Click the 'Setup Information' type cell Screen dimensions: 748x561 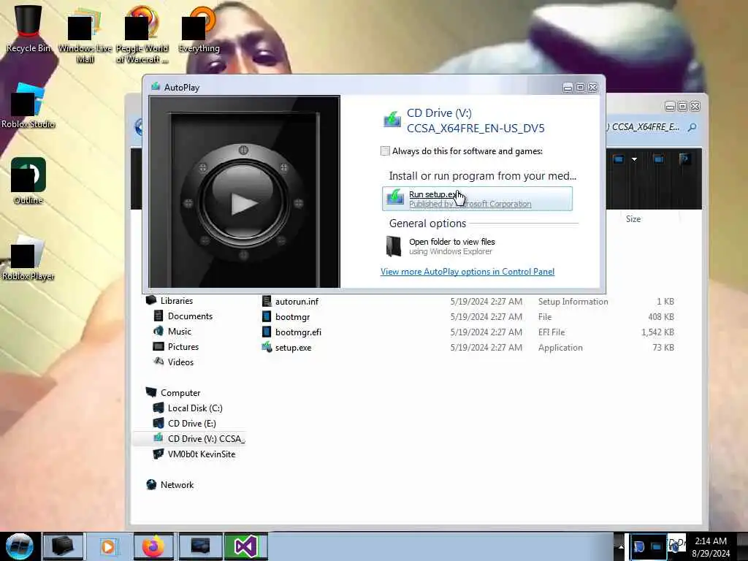pyautogui.click(x=573, y=302)
